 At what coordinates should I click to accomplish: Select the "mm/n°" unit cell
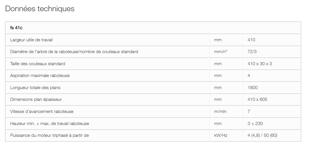point(221,52)
